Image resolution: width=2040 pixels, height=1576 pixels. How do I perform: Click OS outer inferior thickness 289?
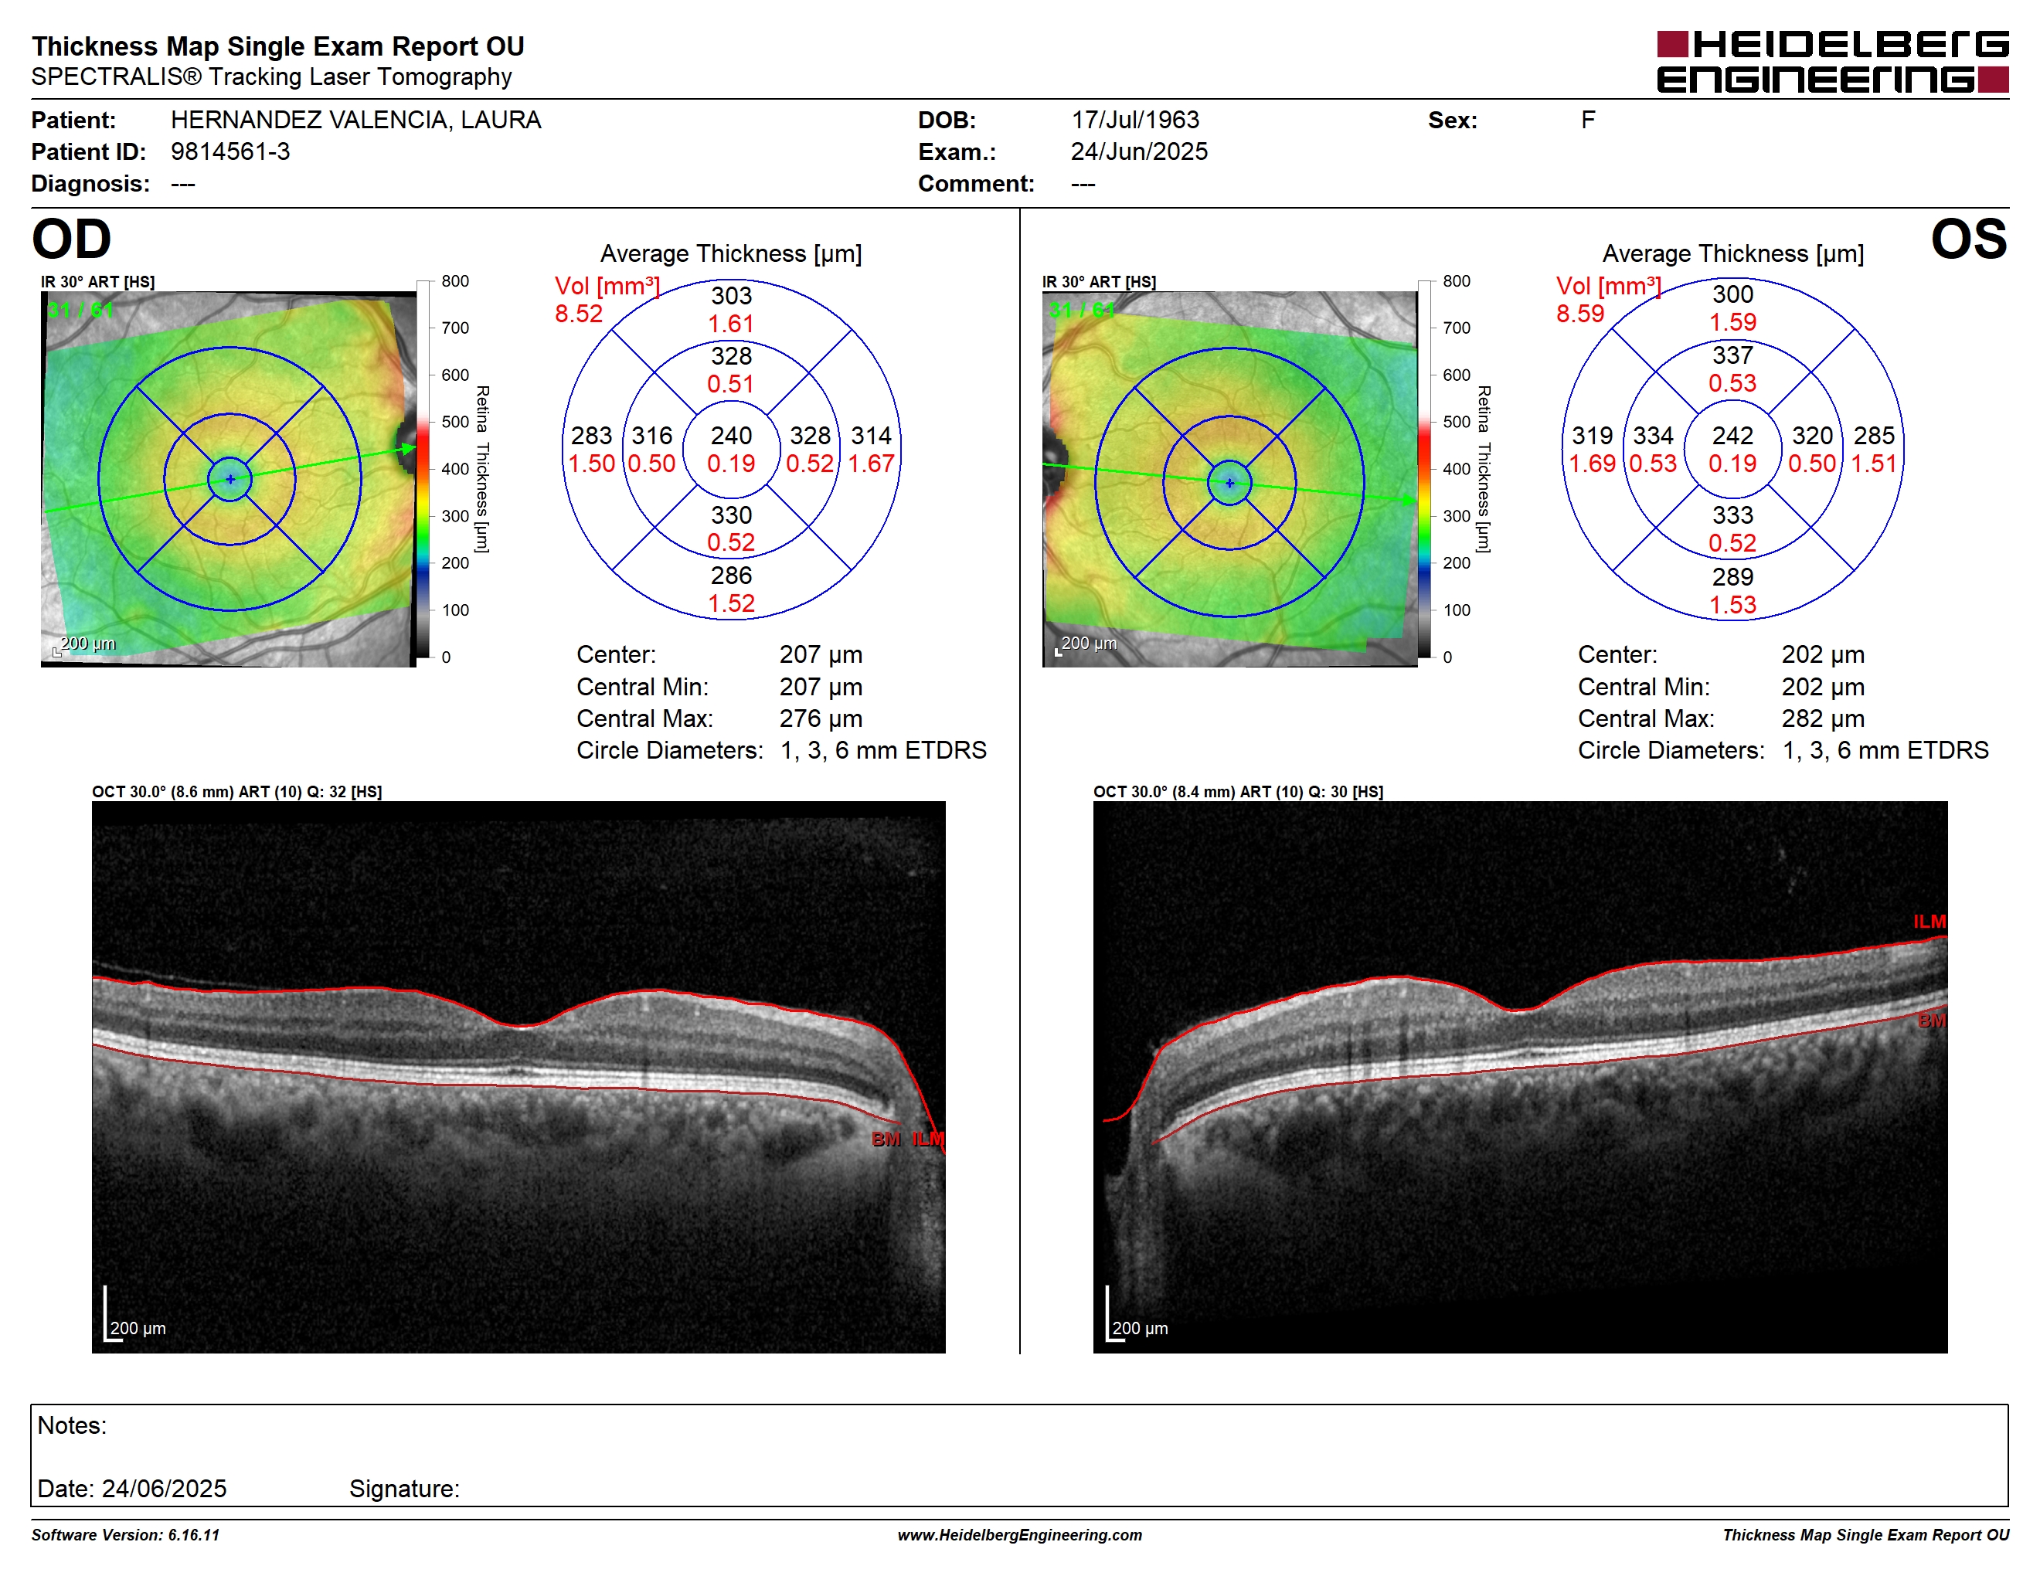pyautogui.click(x=1732, y=577)
